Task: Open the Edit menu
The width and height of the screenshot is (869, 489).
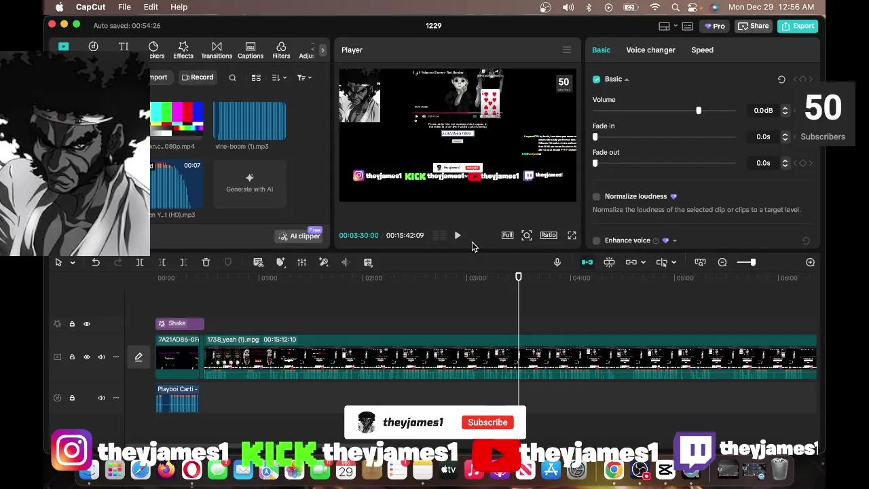Action: pyautogui.click(x=151, y=7)
